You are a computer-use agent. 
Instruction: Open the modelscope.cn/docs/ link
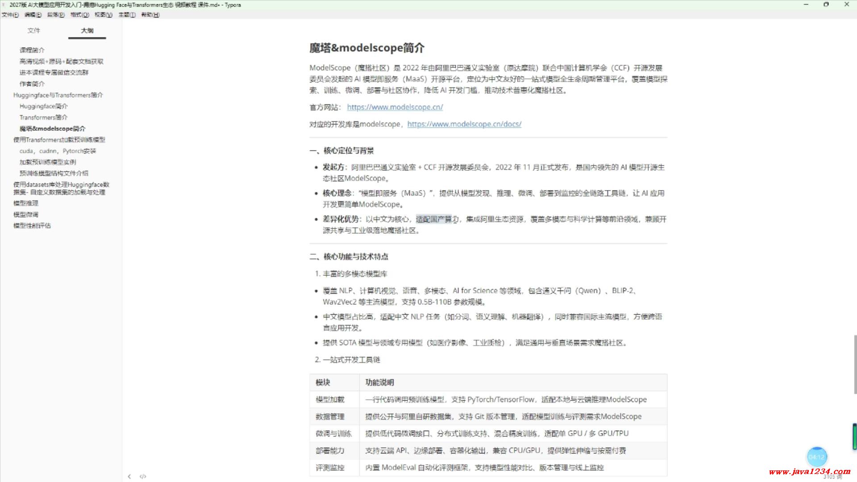464,124
